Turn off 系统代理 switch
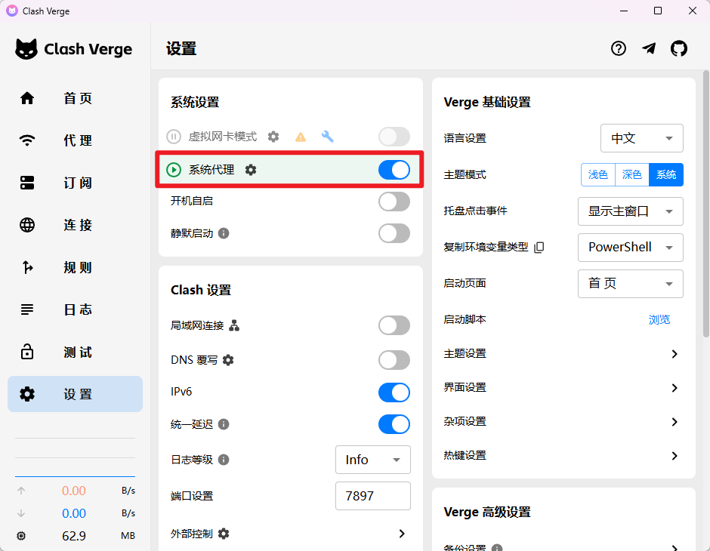Screen dimensions: 710x551 click(x=394, y=170)
